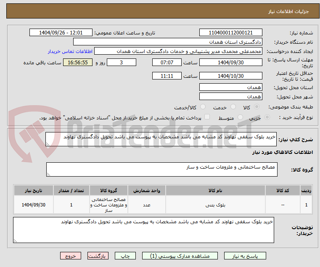Click the نام کالا column header
The image size is (320, 267).
215,190
